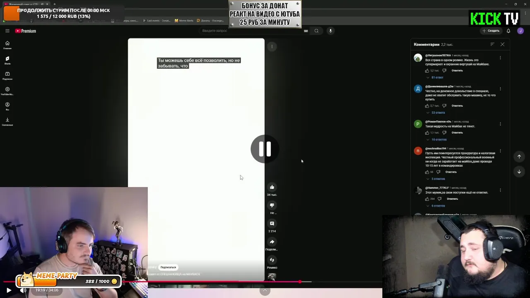Reply to @Hammer_777KLF's comment
Viewport: 530px width, 298px height.
click(452, 199)
